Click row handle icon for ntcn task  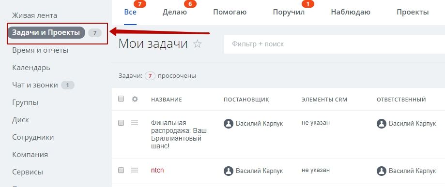(x=135, y=170)
